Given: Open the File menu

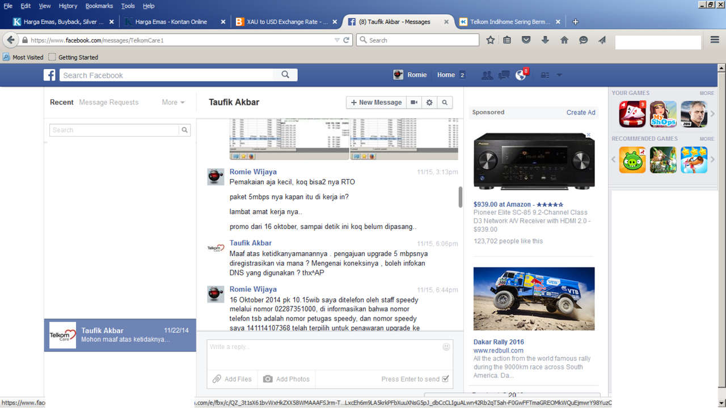Looking at the screenshot, I should click(8, 6).
